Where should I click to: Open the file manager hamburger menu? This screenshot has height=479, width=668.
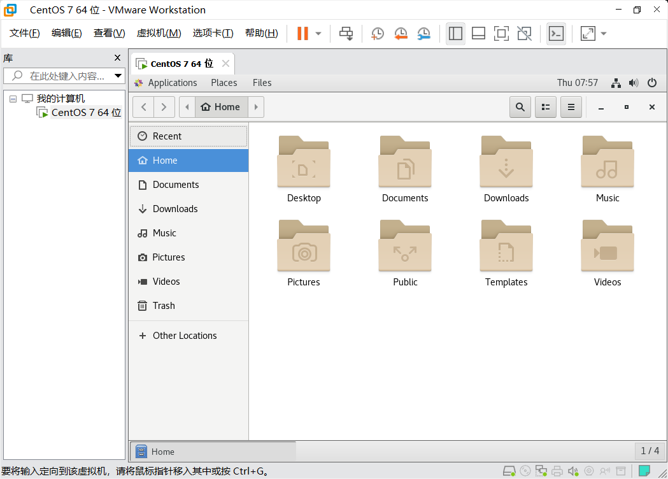[571, 107]
